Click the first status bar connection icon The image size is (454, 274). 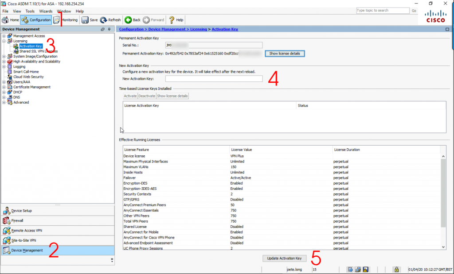pyautogui.click(x=350, y=270)
